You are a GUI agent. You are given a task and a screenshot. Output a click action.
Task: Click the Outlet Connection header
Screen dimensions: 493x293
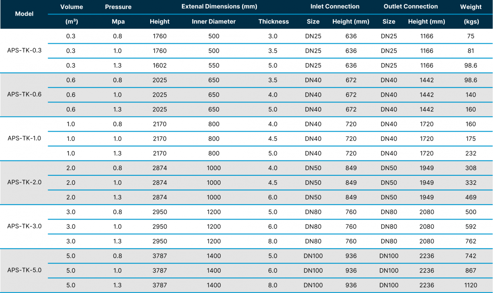click(x=411, y=7)
